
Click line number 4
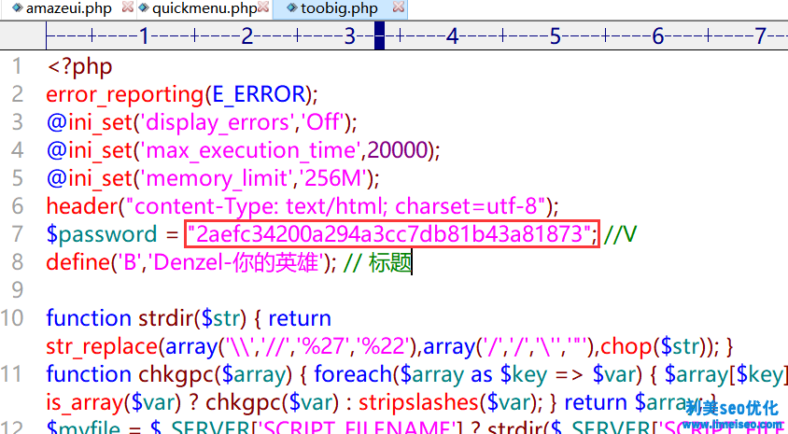click(x=17, y=150)
